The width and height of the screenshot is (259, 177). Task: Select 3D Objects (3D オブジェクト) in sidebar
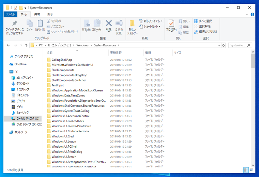(x=22, y=78)
